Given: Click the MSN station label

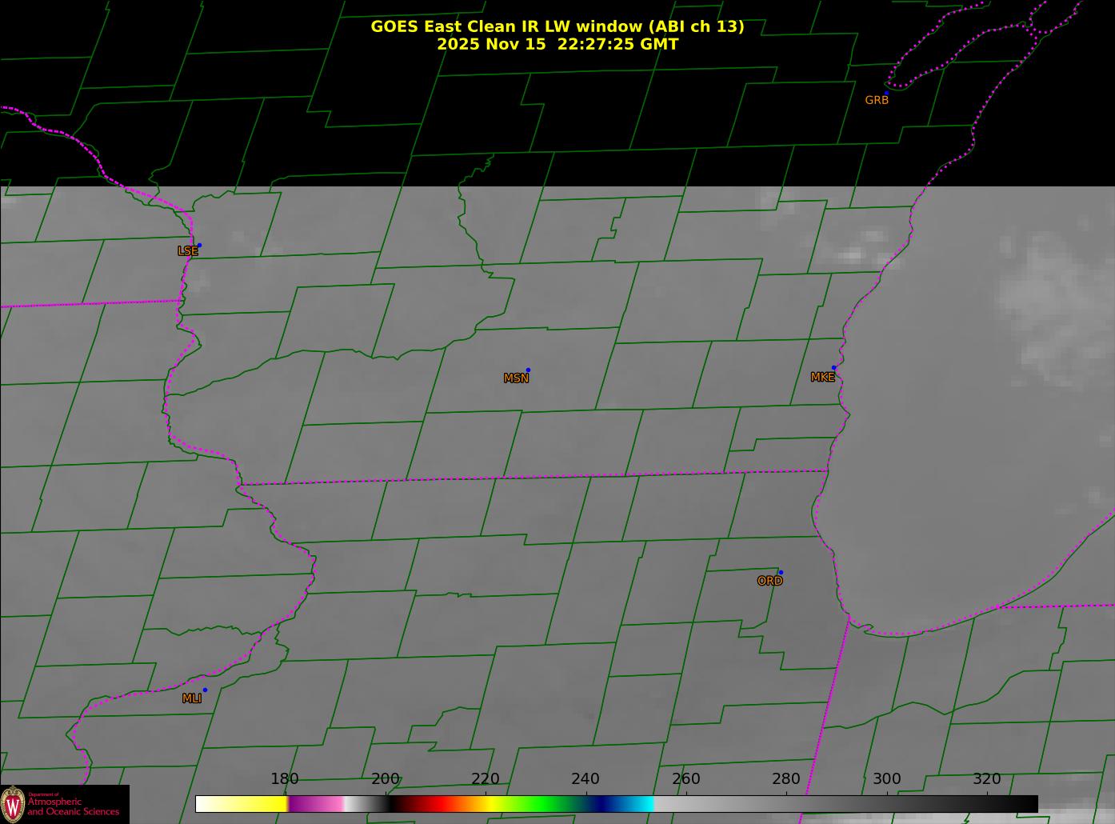Looking at the screenshot, I should point(516,378).
